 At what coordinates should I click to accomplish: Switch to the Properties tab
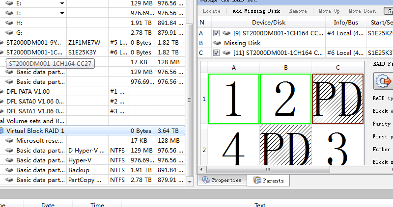point(222,181)
